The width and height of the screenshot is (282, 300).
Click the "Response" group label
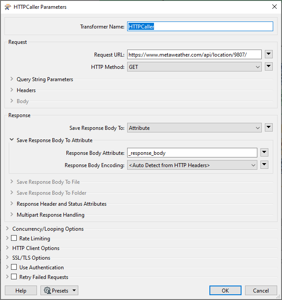pyautogui.click(x=19, y=115)
